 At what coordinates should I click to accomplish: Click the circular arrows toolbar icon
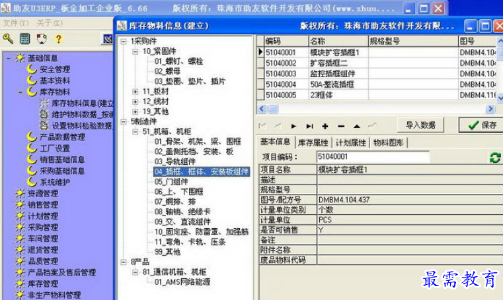click(x=42, y=39)
